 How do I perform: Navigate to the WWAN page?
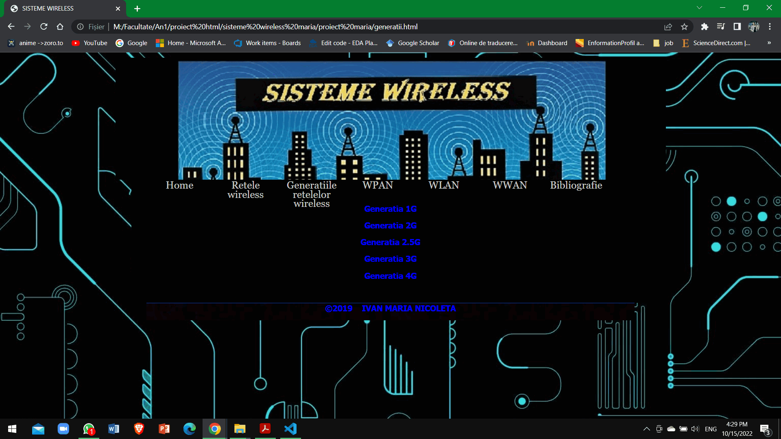[x=510, y=185]
